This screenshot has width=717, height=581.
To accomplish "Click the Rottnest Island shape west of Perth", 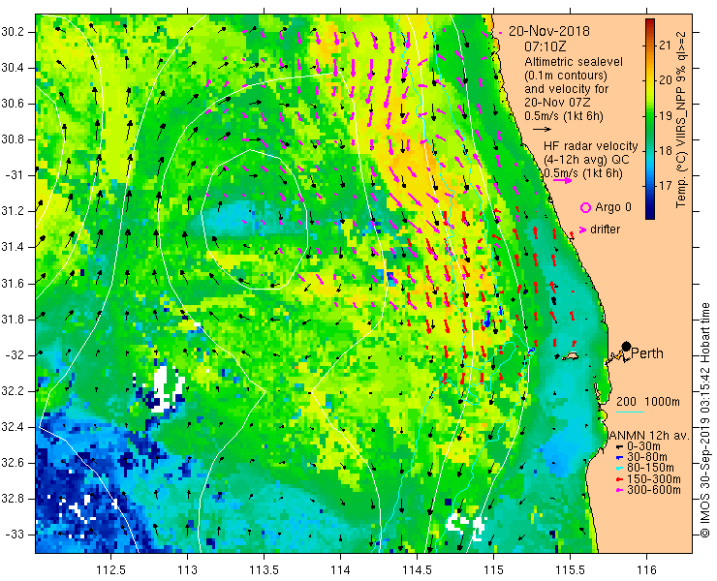I will coord(571,355).
